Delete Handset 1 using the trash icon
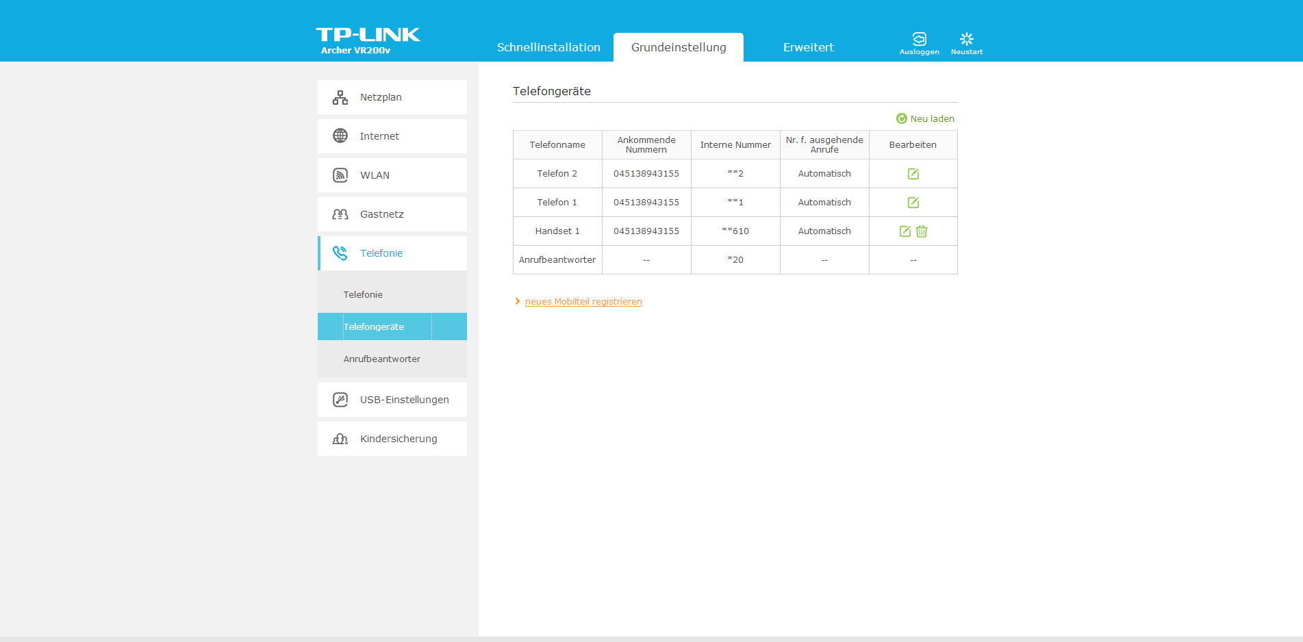This screenshot has width=1303, height=642. (x=922, y=231)
